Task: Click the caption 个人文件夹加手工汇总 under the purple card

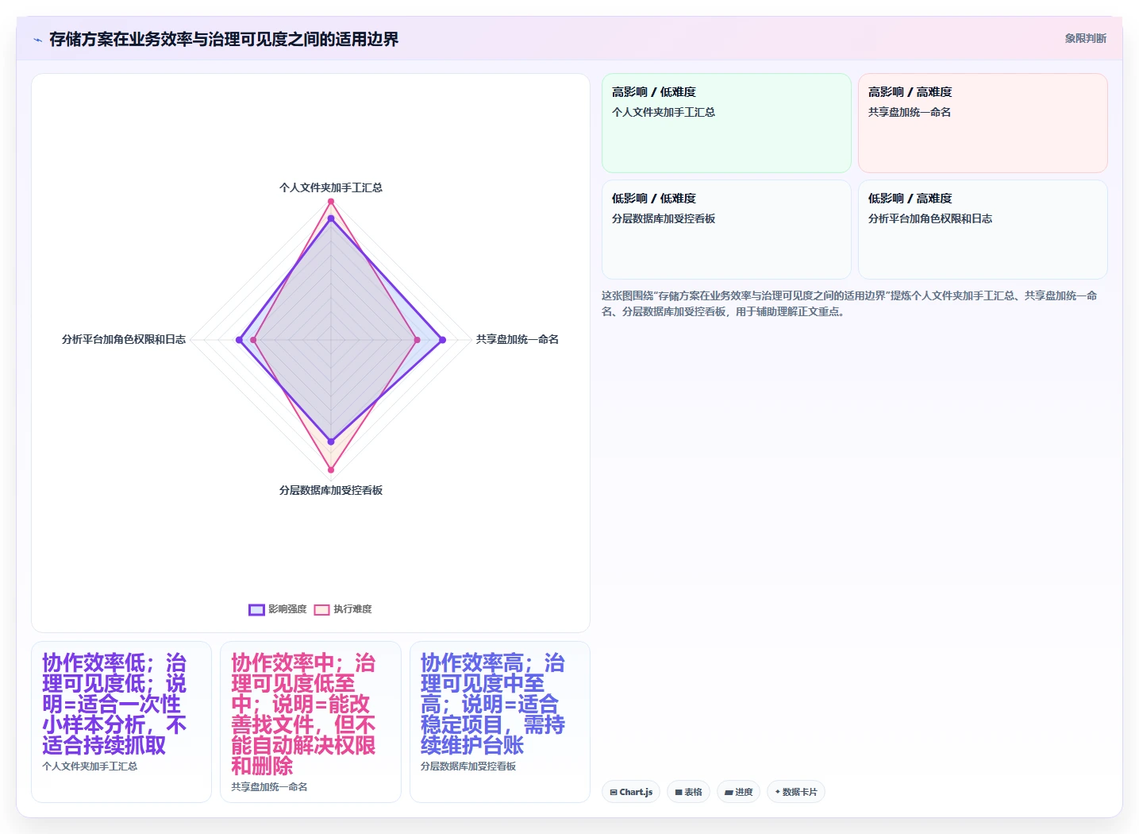Action: click(x=90, y=766)
